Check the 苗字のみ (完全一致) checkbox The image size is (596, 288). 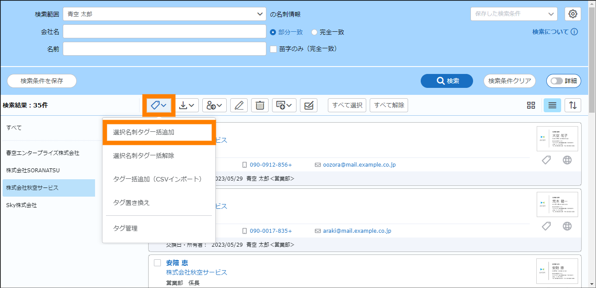click(274, 49)
